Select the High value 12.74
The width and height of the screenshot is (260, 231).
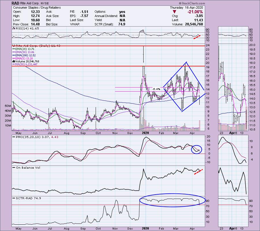[35, 16]
